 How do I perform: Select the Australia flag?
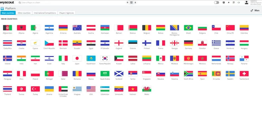pyautogui.click(x=77, y=28)
